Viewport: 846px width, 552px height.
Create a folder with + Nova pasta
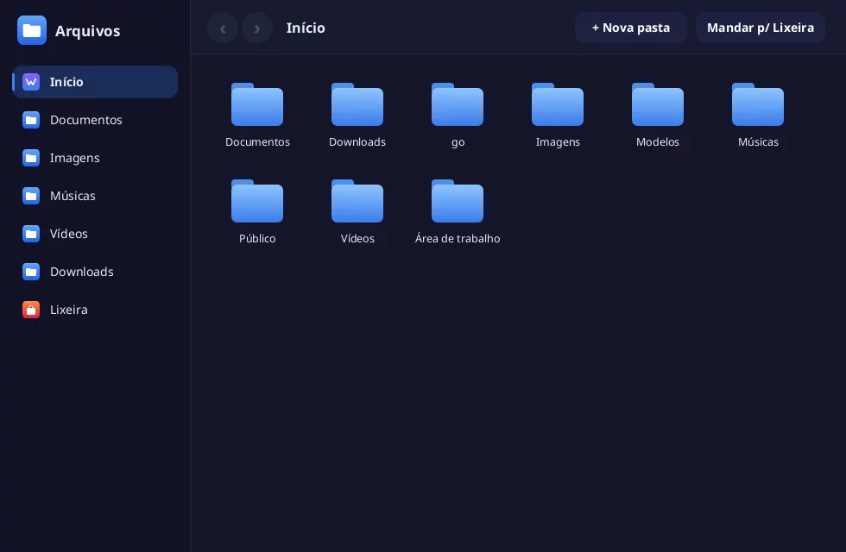(x=631, y=28)
